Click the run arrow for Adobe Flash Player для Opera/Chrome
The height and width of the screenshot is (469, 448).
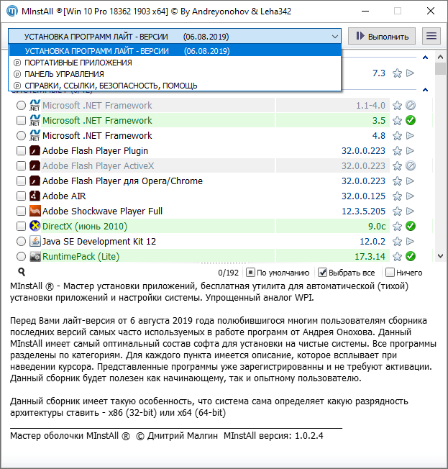[x=411, y=181]
